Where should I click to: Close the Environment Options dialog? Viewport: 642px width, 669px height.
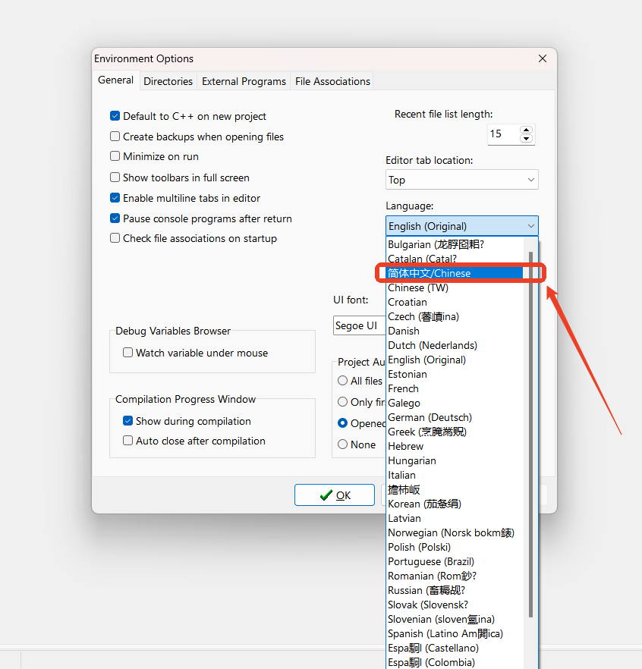542,58
